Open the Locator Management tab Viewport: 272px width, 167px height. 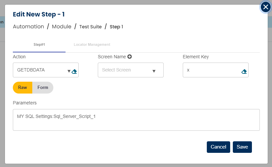pyautogui.click(x=92, y=44)
